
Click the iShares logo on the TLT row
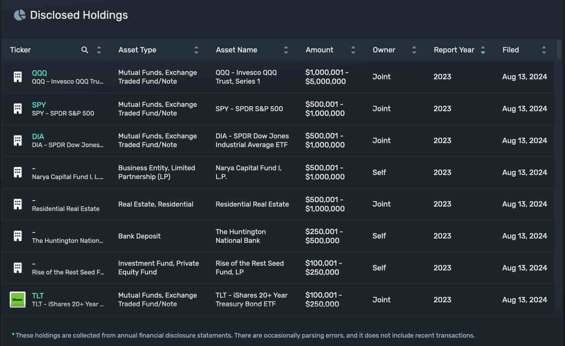coord(17,299)
